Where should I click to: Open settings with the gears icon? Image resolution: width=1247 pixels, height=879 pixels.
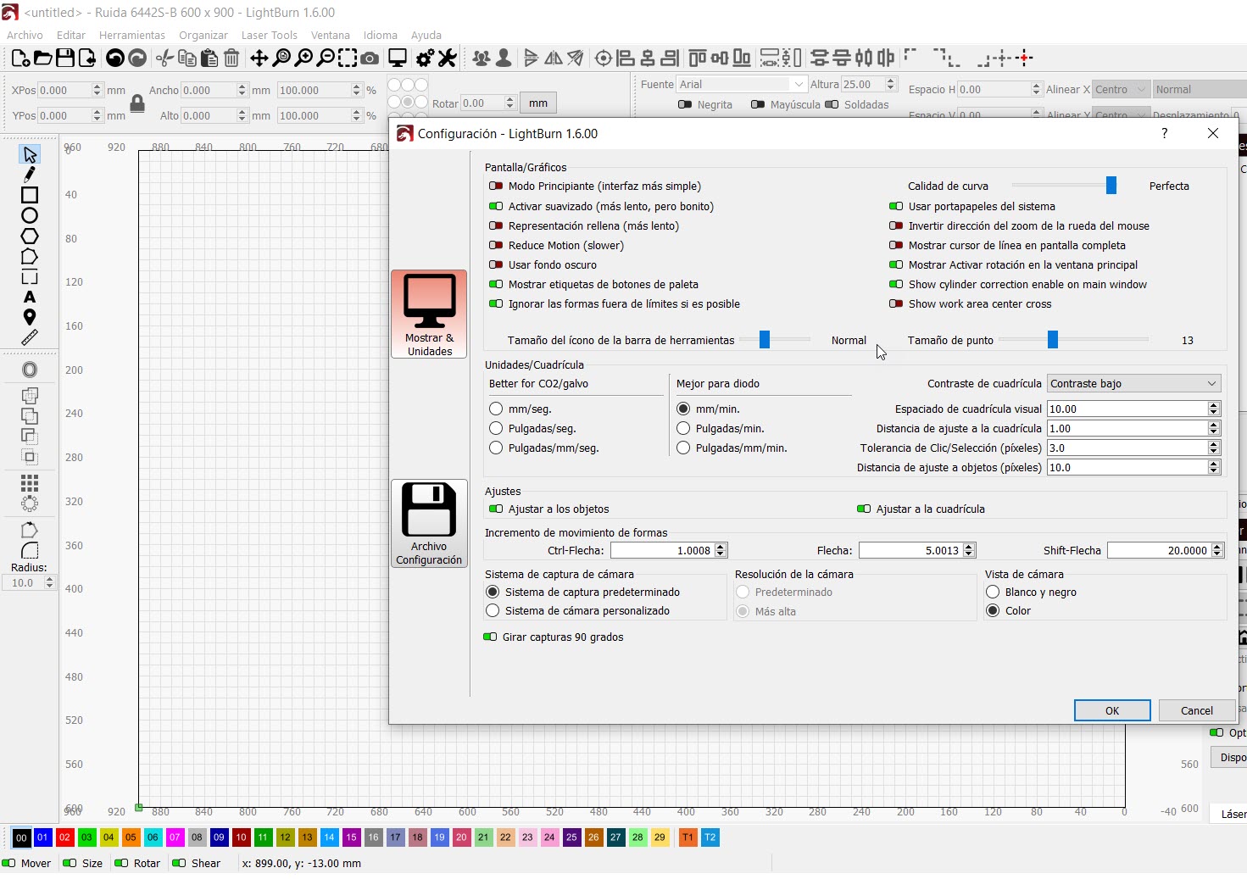(426, 58)
